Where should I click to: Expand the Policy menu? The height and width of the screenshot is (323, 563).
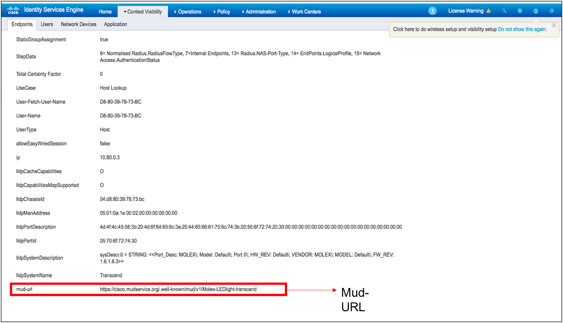(222, 12)
